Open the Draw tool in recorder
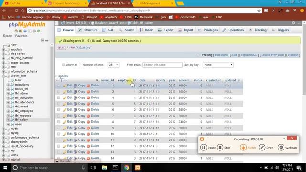The width and height of the screenshot is (306, 172). point(262,148)
